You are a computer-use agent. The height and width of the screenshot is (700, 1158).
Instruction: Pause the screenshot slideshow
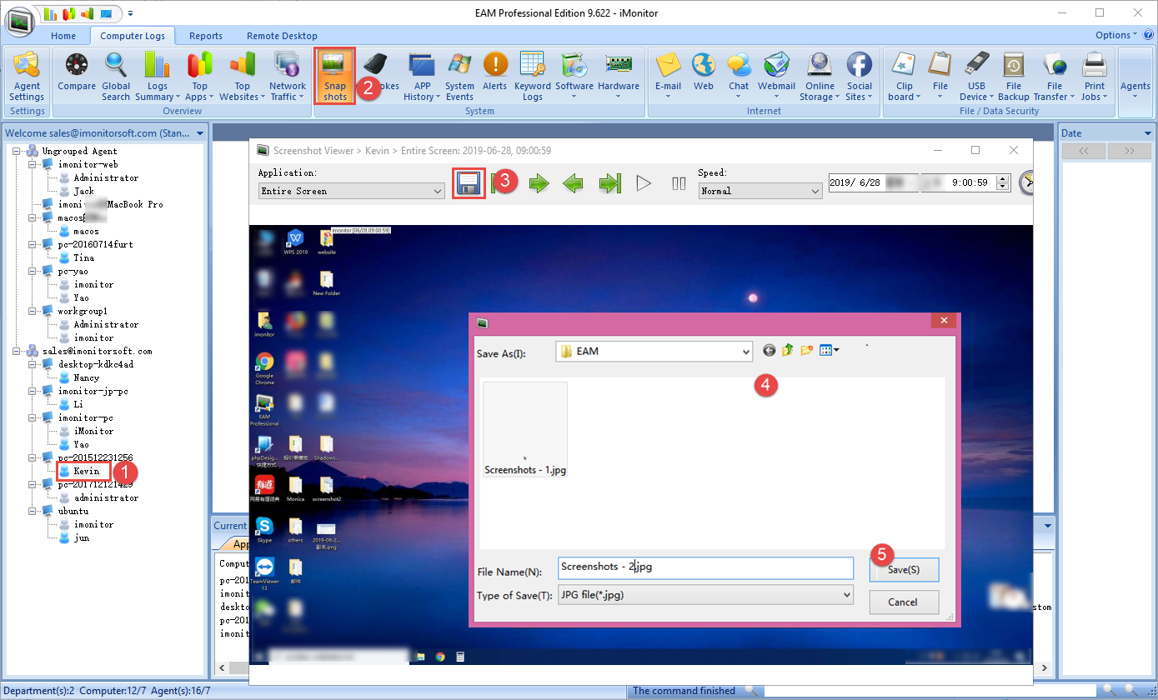click(x=679, y=183)
